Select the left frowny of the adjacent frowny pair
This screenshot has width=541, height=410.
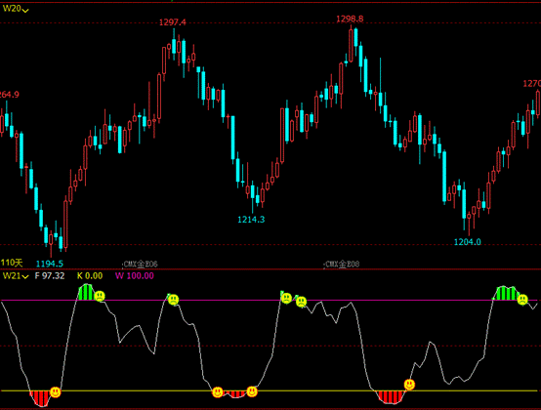click(286, 298)
